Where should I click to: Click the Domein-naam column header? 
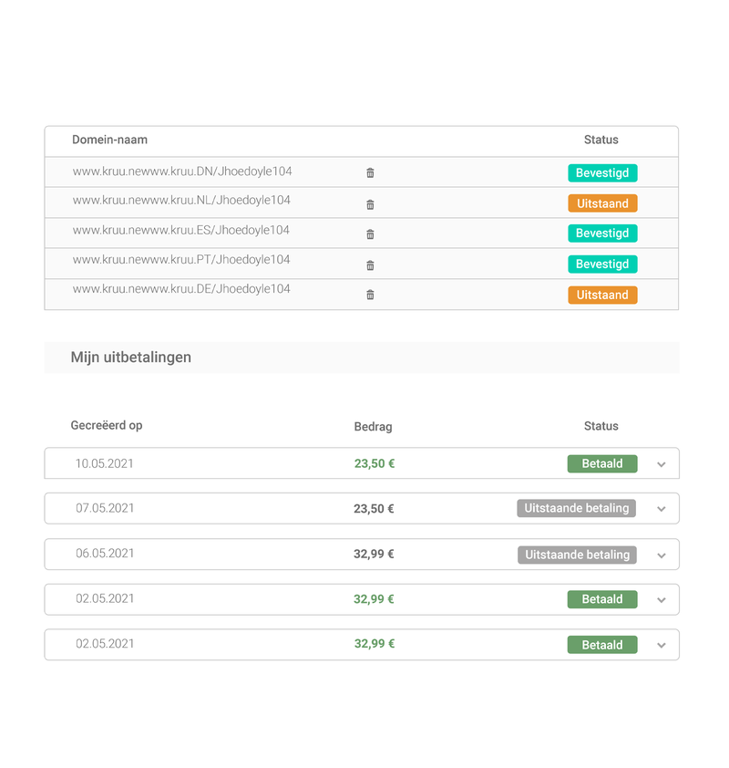coord(109,140)
